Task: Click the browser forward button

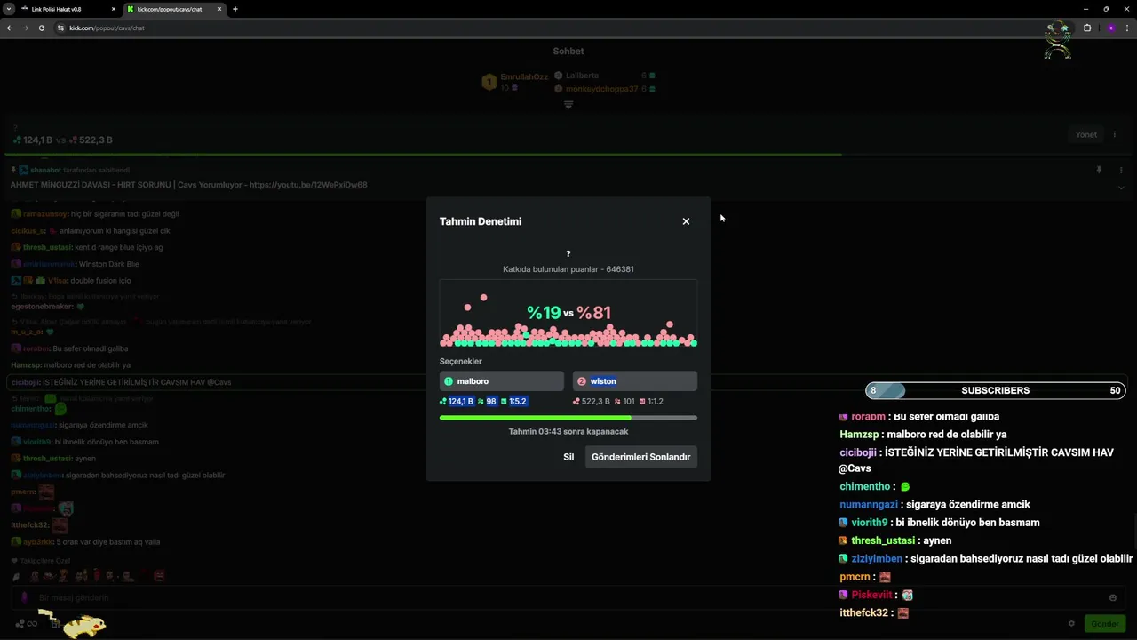Action: tap(26, 28)
